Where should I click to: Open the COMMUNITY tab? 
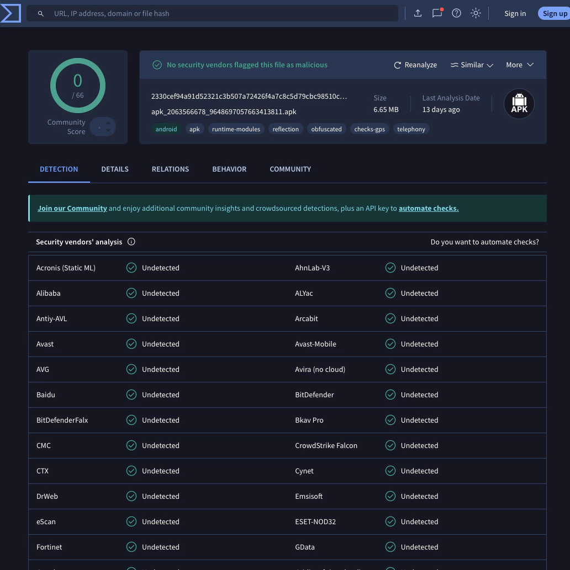pyautogui.click(x=291, y=169)
